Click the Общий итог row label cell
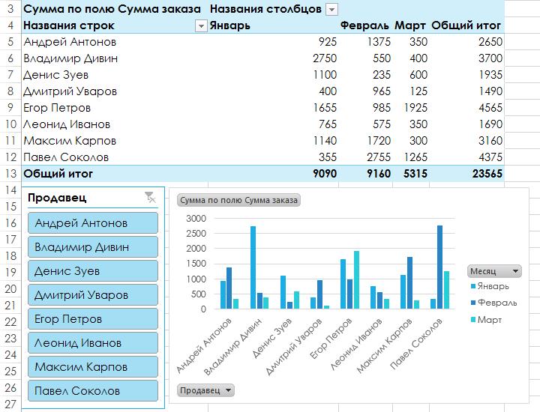 click(x=115, y=174)
